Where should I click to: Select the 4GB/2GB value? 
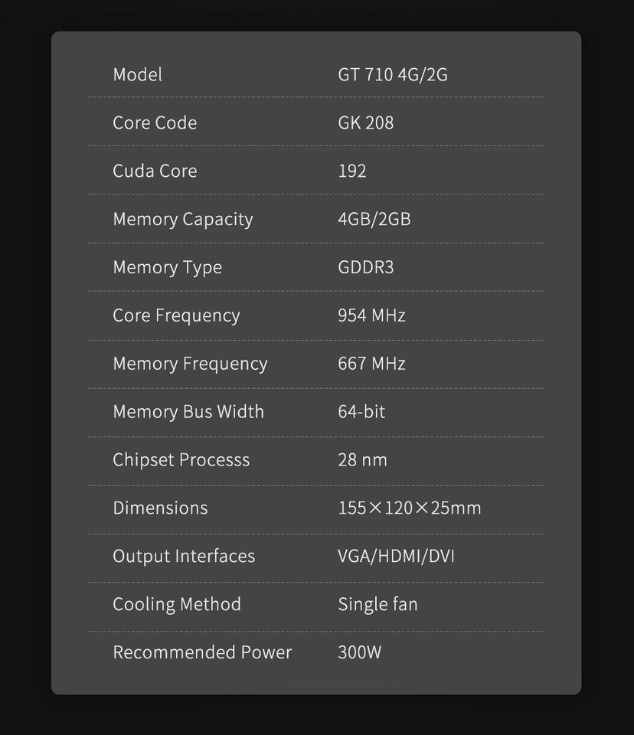[374, 220]
